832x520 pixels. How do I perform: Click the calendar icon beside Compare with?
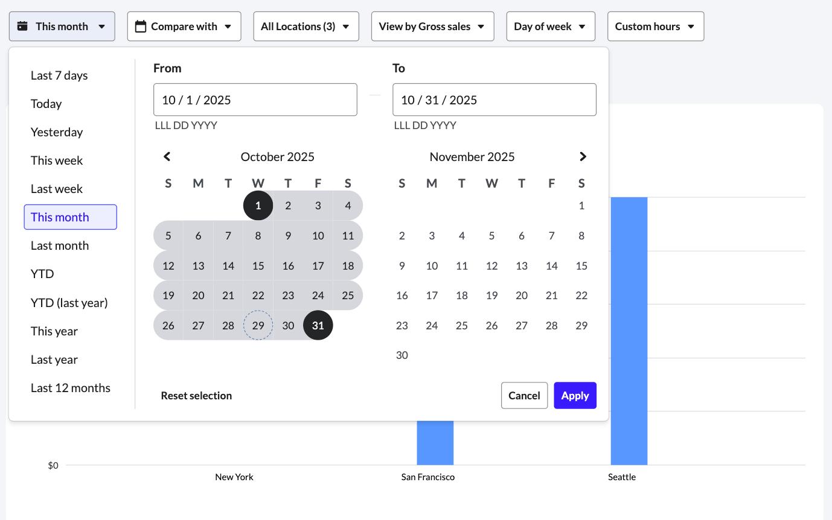140,26
